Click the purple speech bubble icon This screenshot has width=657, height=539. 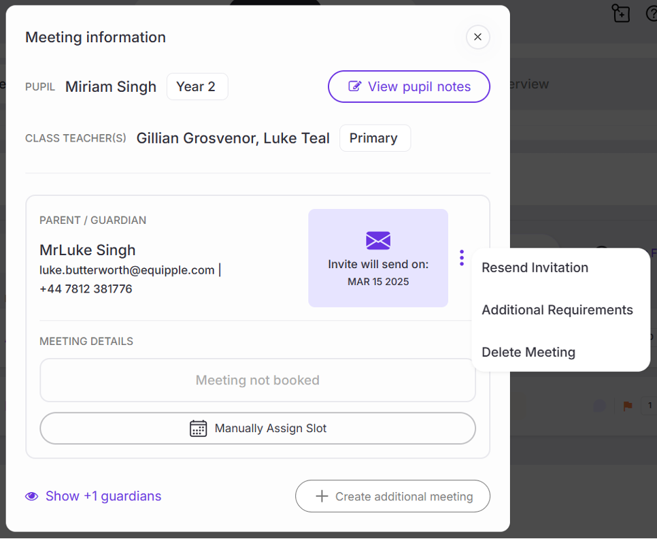coord(599,406)
